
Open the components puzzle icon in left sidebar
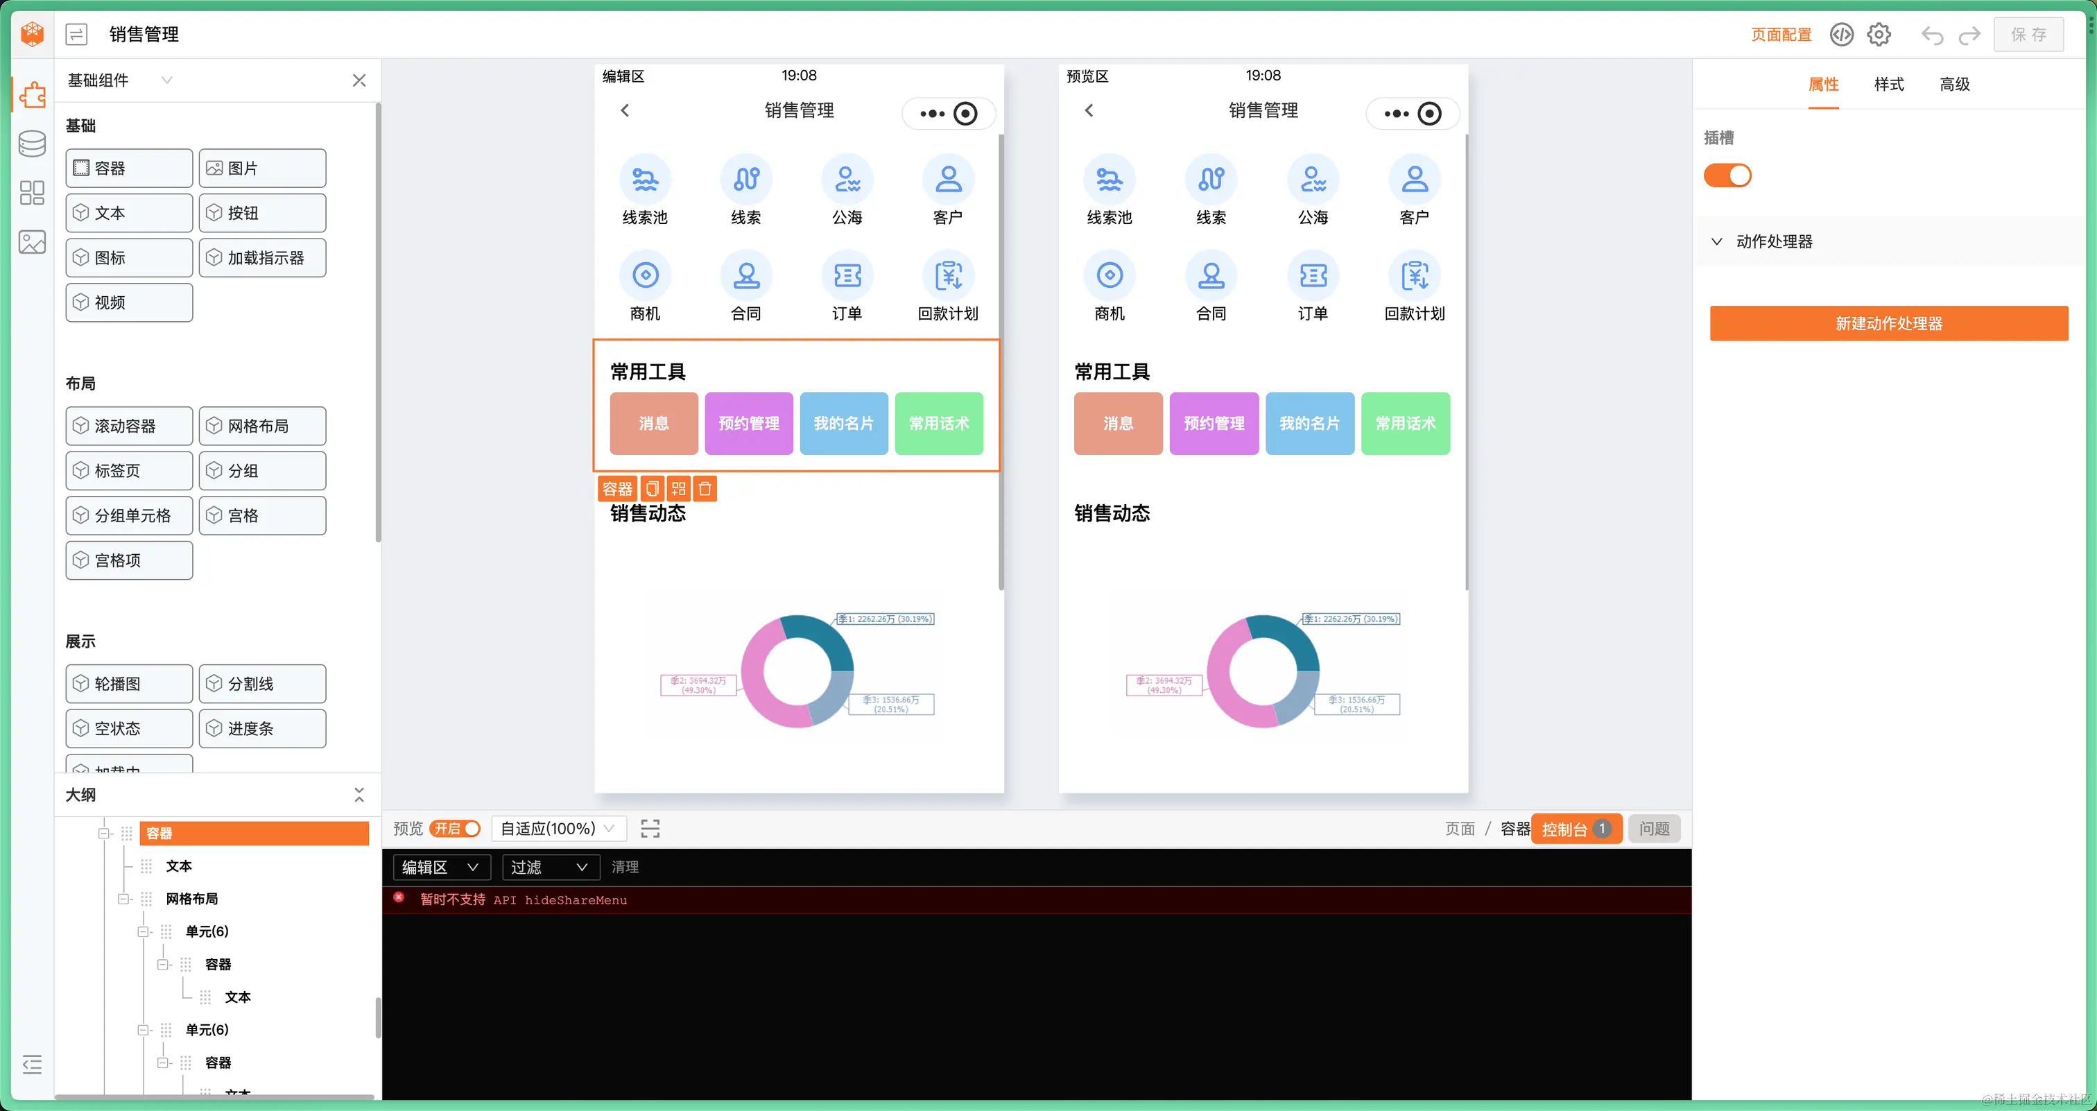[x=33, y=94]
